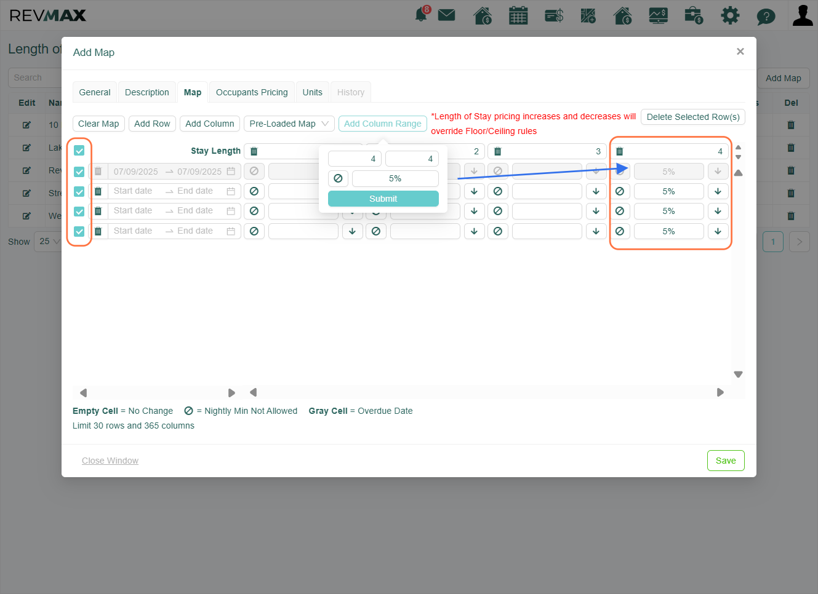The width and height of the screenshot is (818, 594).
Task: Edit the table row named 10
Action: point(26,125)
